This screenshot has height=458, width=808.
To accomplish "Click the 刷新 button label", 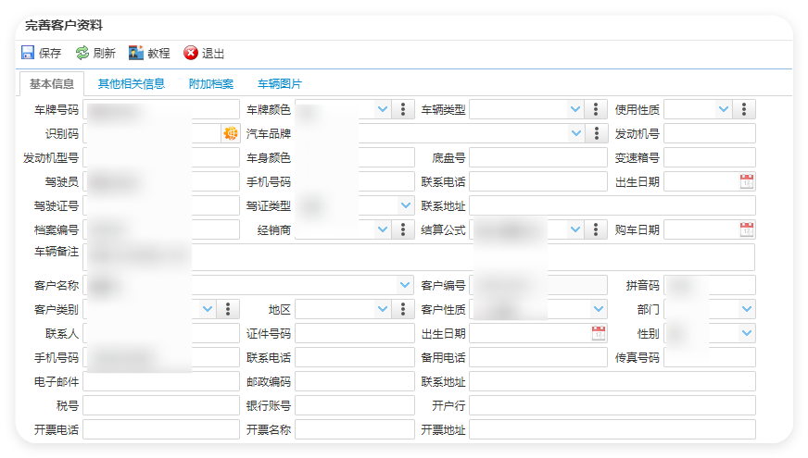I will [x=105, y=53].
